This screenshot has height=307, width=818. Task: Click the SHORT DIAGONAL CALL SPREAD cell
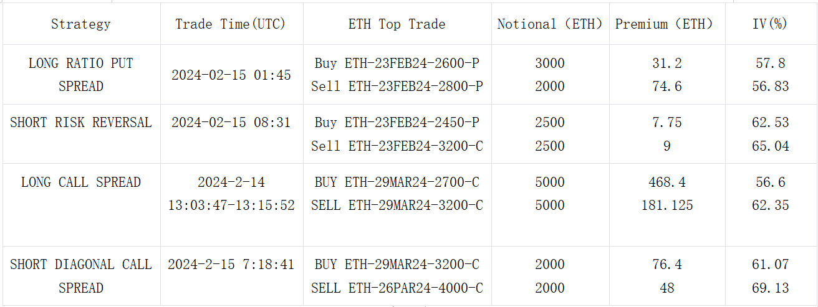(80, 276)
